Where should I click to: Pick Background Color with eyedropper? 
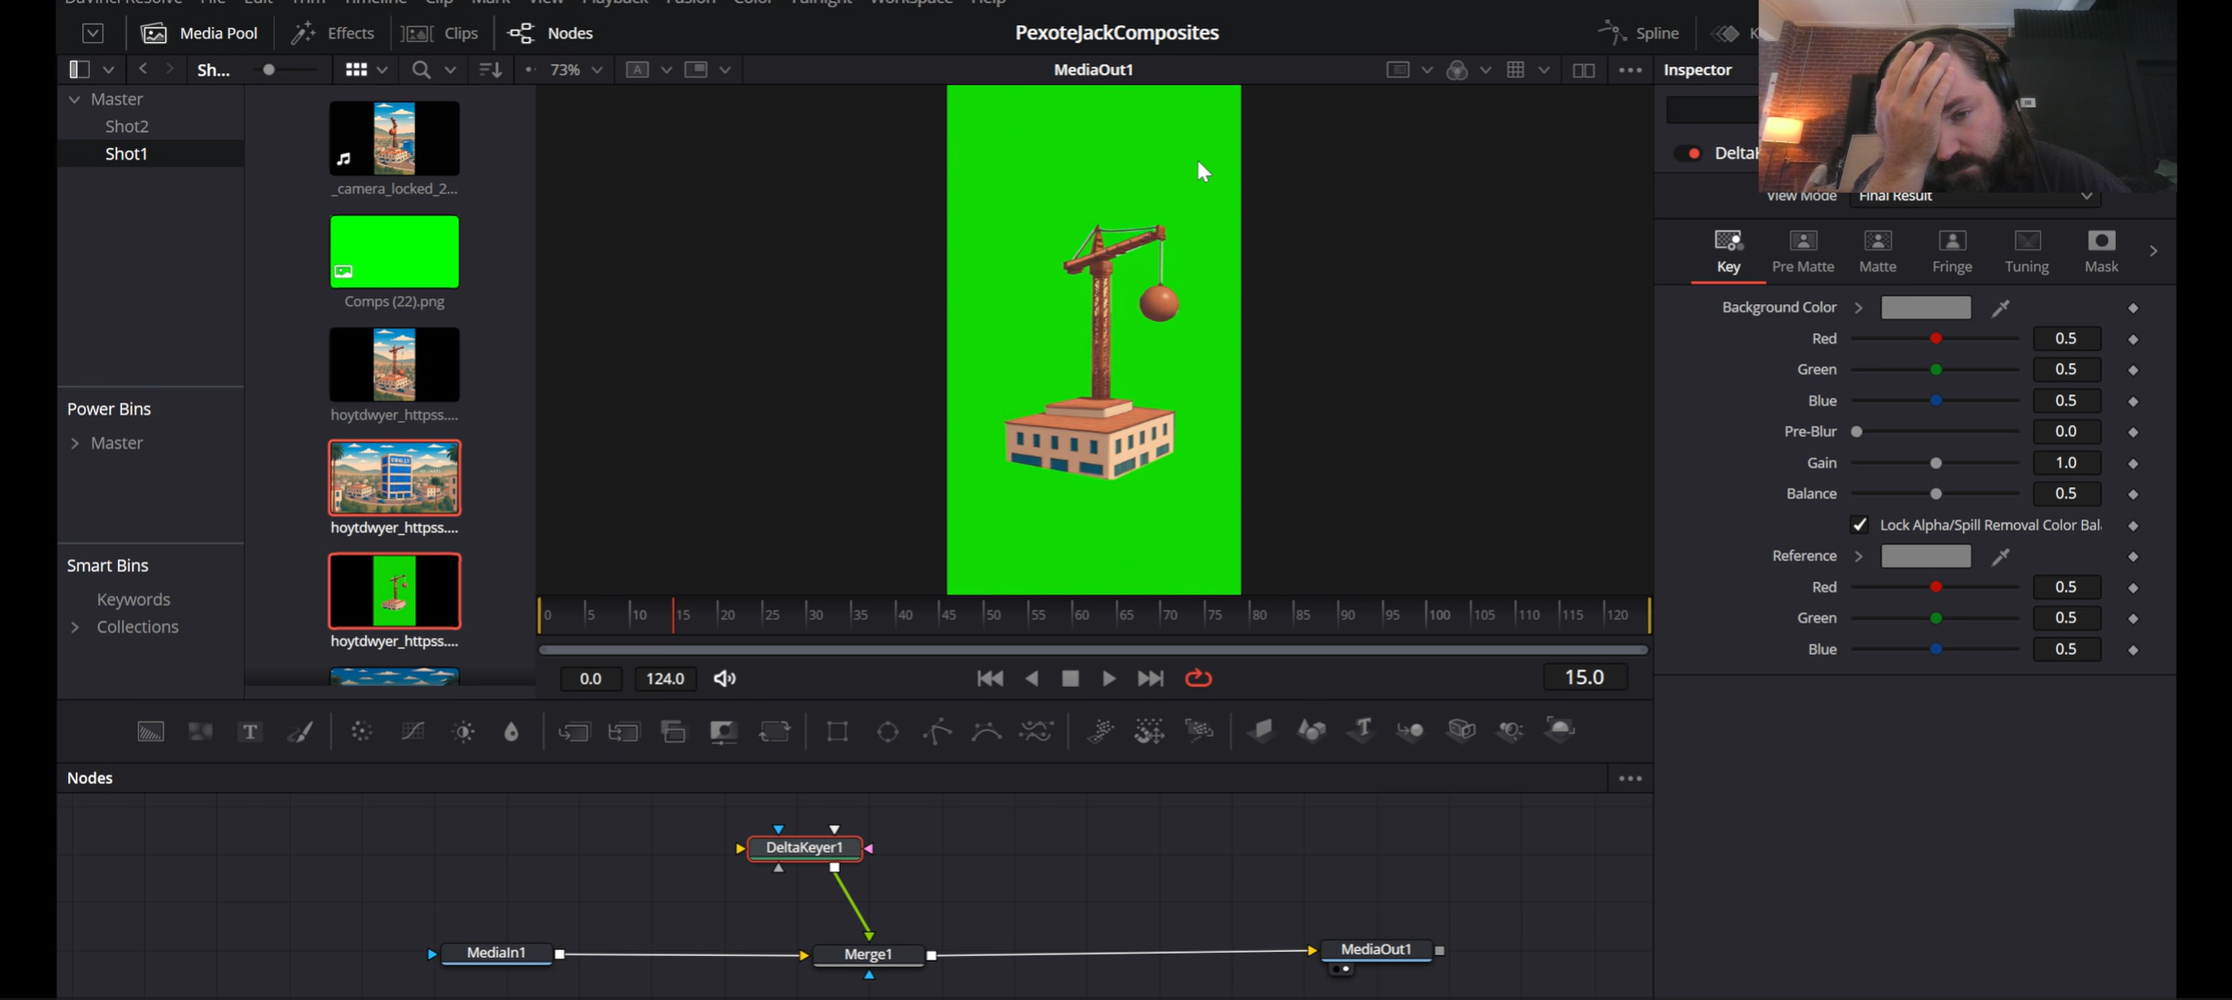2000,308
